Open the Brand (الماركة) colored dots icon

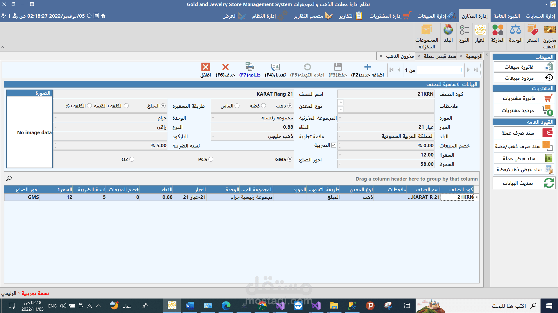click(498, 30)
